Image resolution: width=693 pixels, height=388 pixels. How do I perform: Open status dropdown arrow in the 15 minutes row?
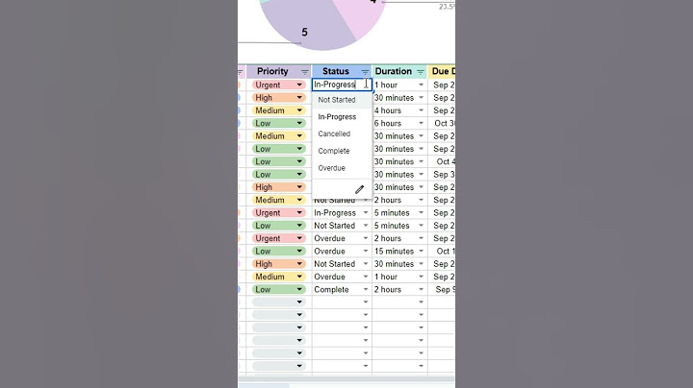[x=366, y=251]
